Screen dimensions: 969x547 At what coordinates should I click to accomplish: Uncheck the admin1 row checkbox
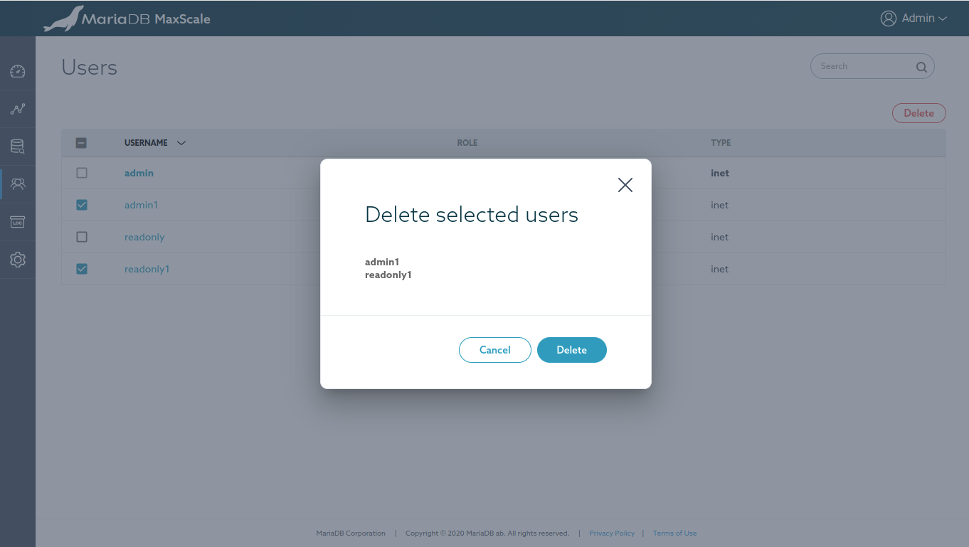coord(82,205)
